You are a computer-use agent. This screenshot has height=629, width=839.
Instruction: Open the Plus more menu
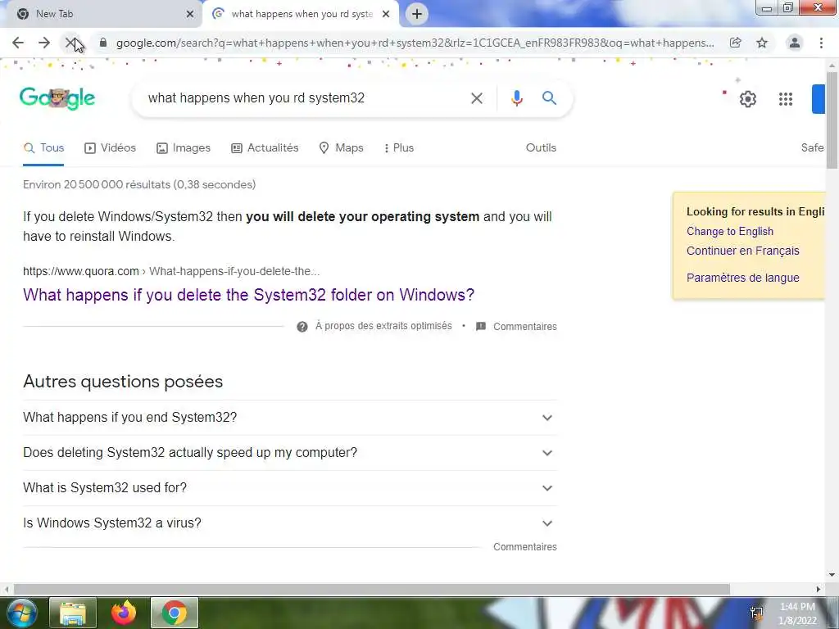tap(399, 148)
